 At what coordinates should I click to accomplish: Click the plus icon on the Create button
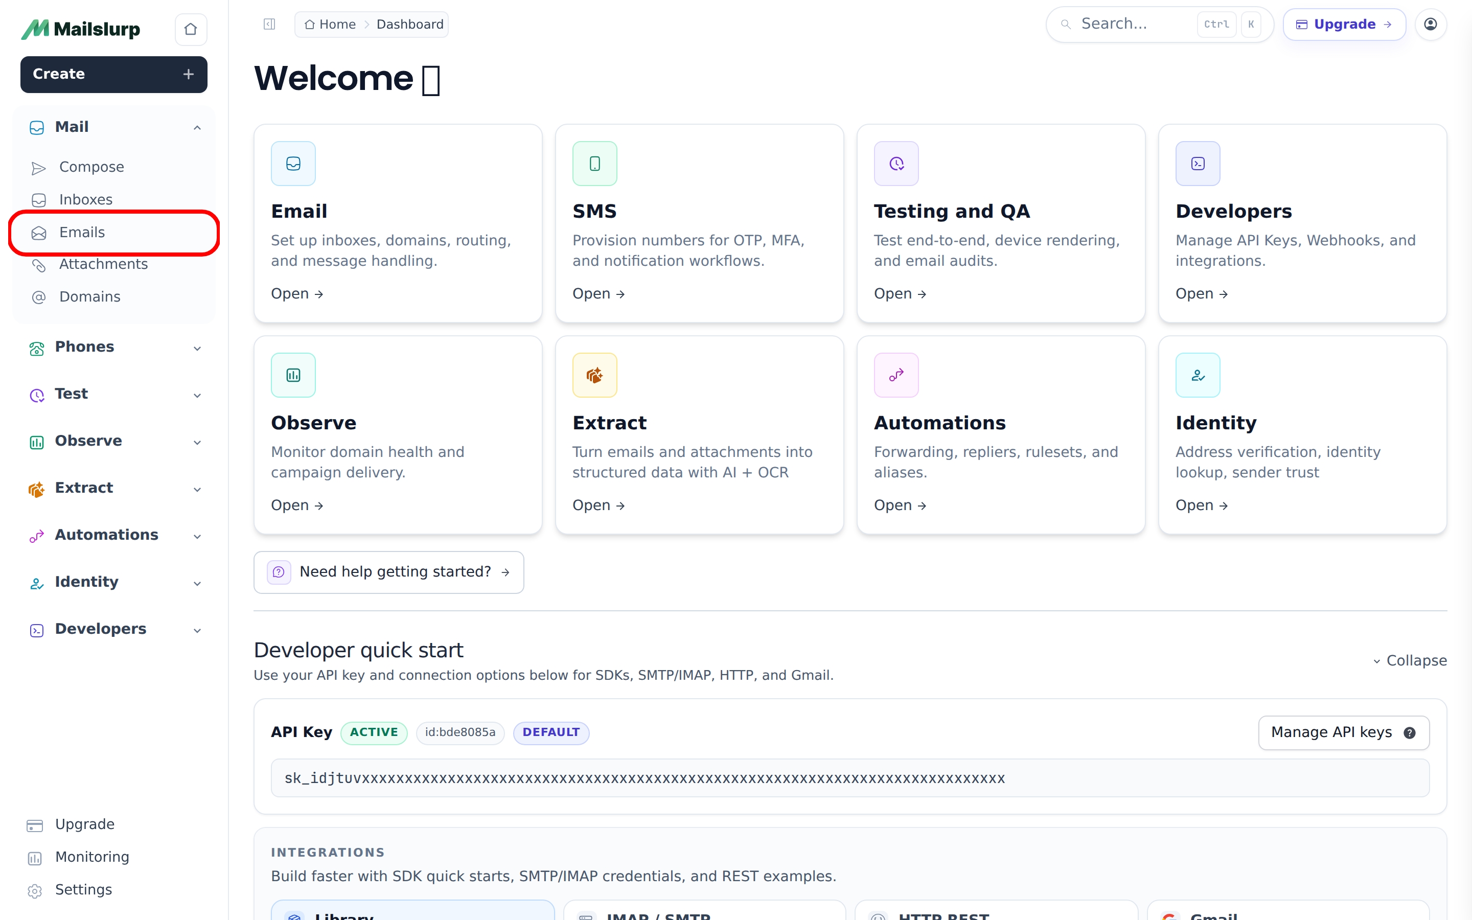tap(189, 74)
